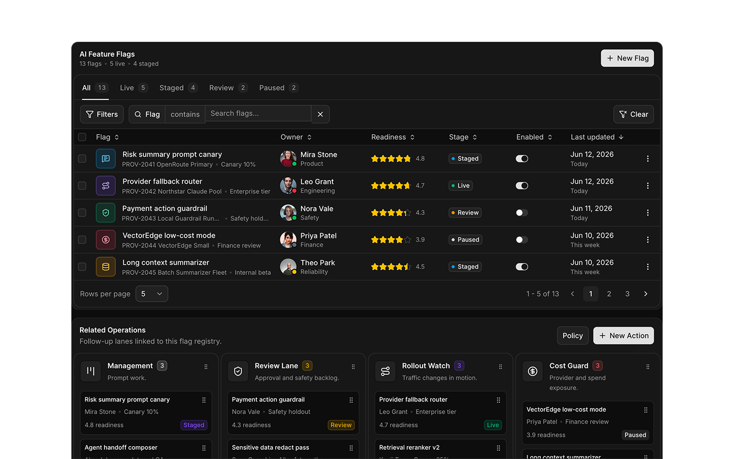
Task: Check the VectorEdge low-cost mode row checkbox
Action: point(82,240)
